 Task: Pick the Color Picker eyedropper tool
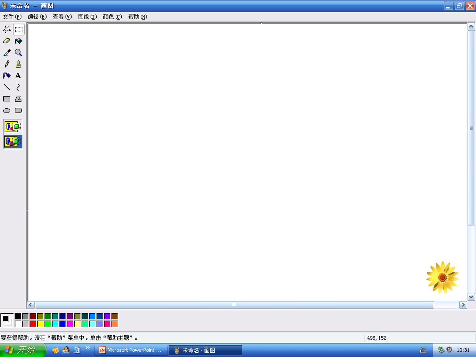(x=7, y=53)
